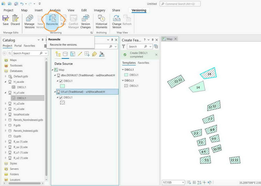Uncheck DBO.L1 layer under dbo.DEFAULT
Viewport: 261px width, 186px height.
click(x=61, y=81)
